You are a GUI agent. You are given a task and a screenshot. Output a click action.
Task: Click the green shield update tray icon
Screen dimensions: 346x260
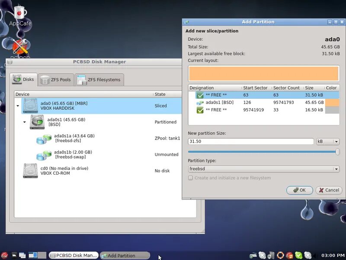[x=298, y=255]
